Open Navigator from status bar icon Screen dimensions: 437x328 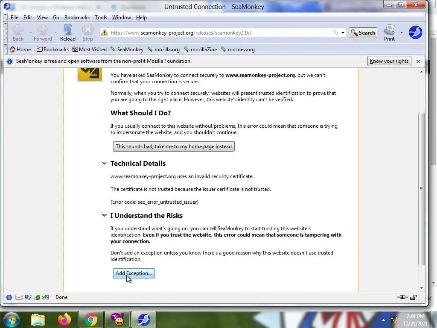click(x=9, y=297)
